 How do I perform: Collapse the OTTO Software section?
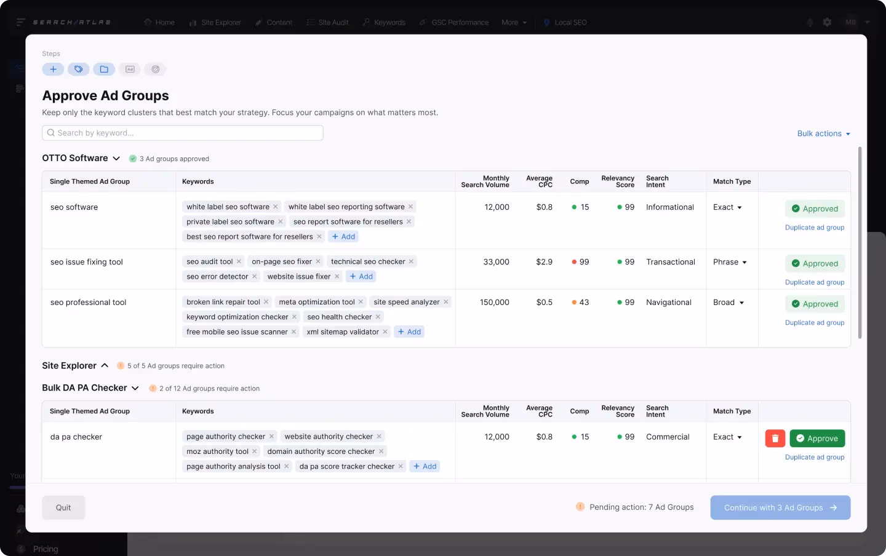[x=116, y=159]
